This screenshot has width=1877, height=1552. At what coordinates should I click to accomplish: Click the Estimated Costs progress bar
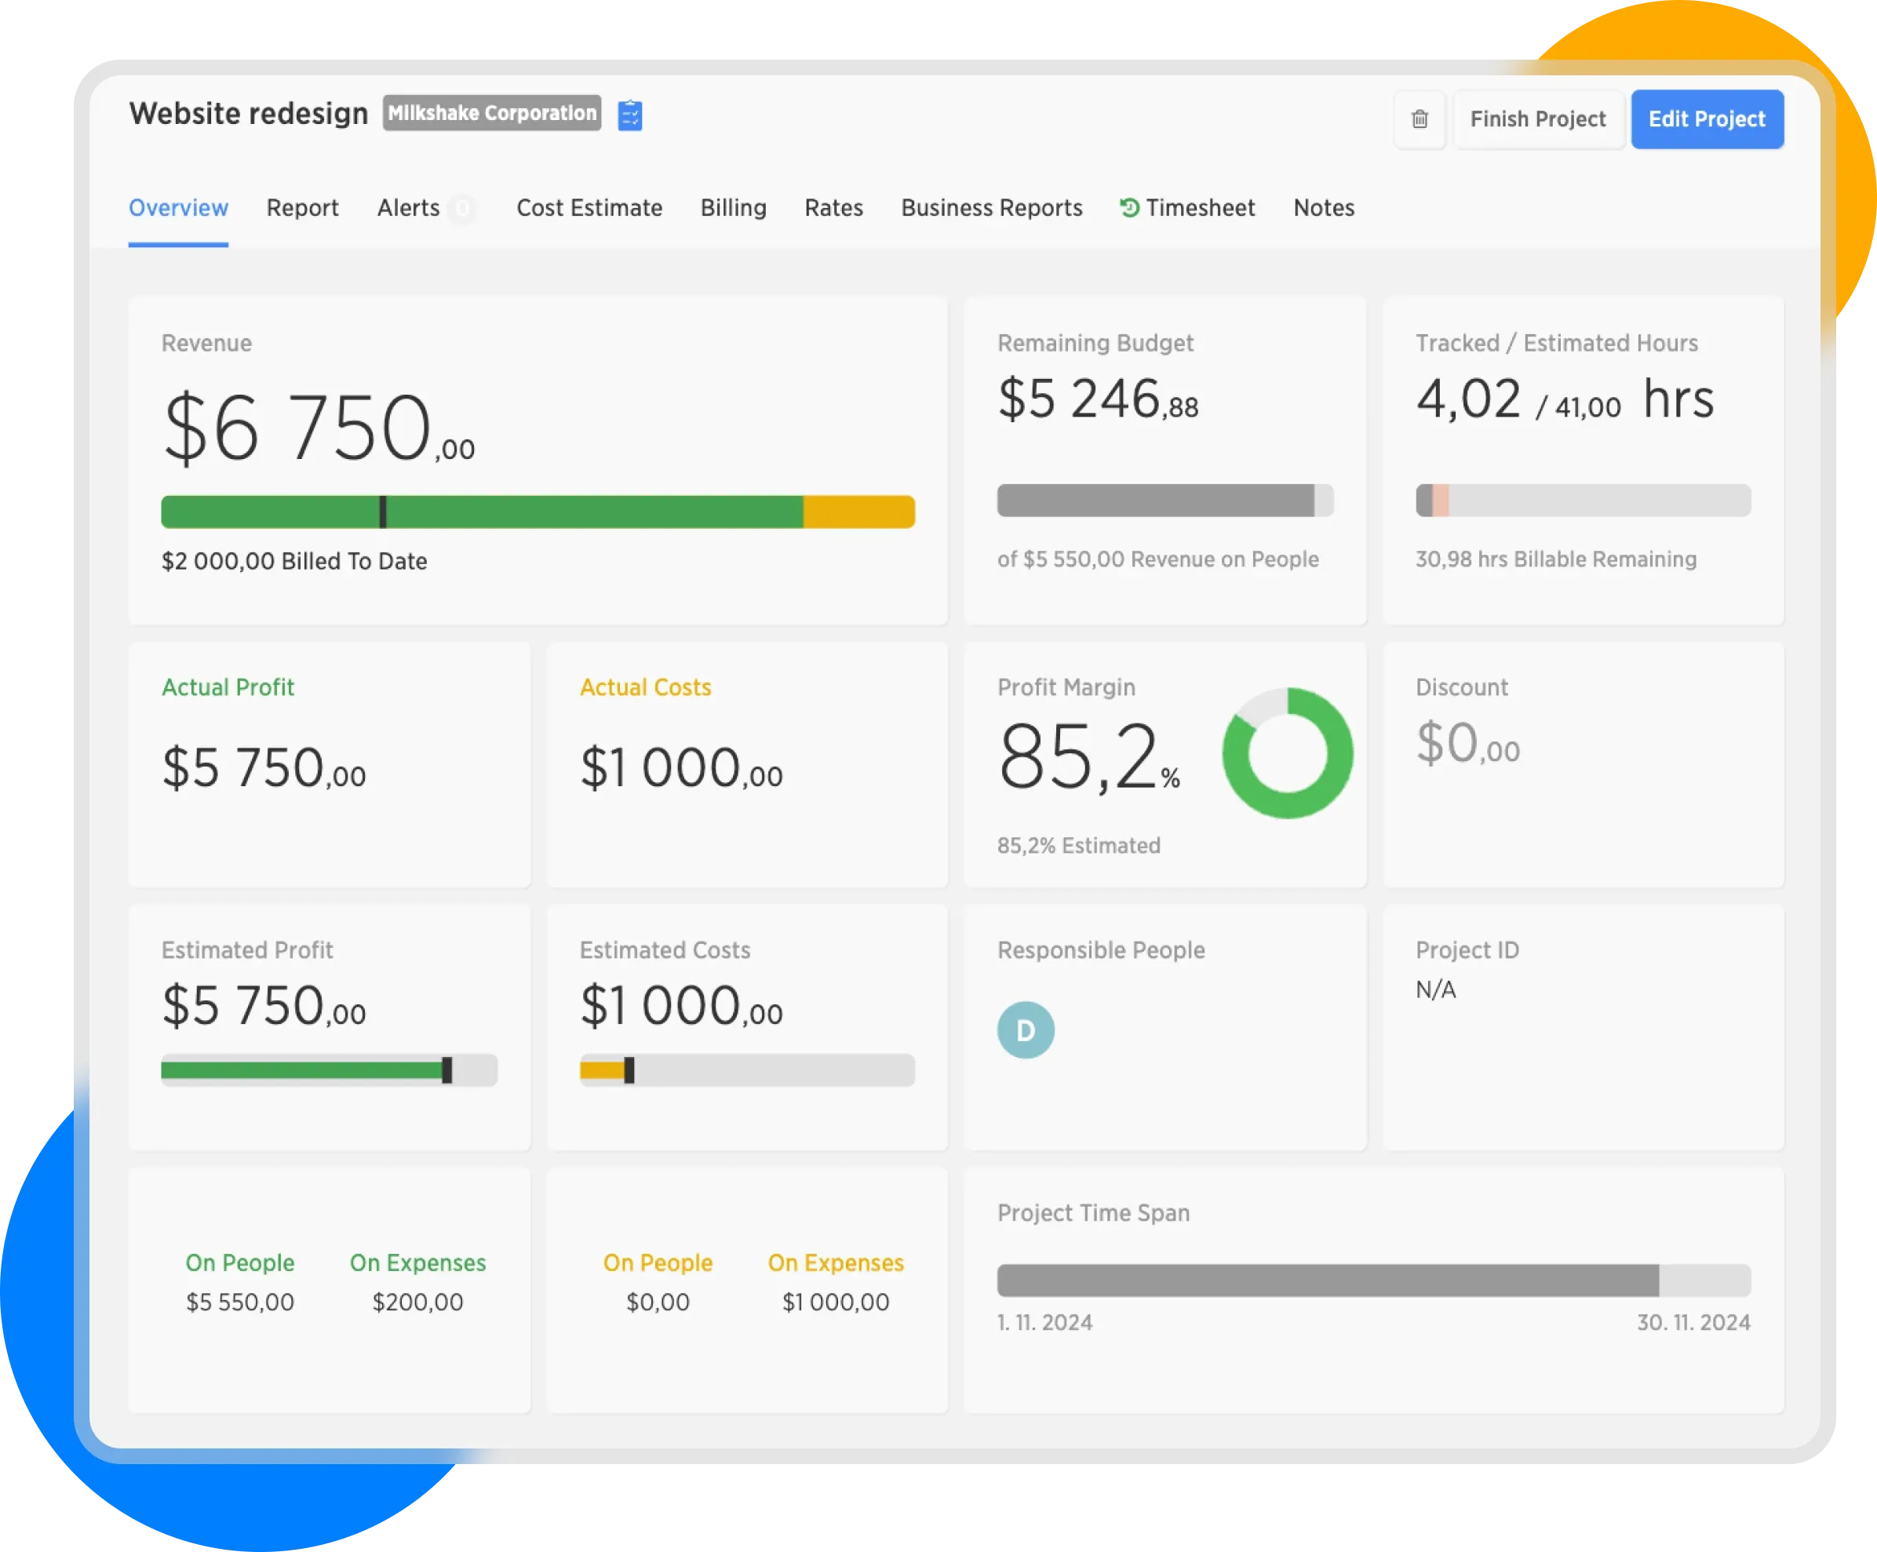746,1069
